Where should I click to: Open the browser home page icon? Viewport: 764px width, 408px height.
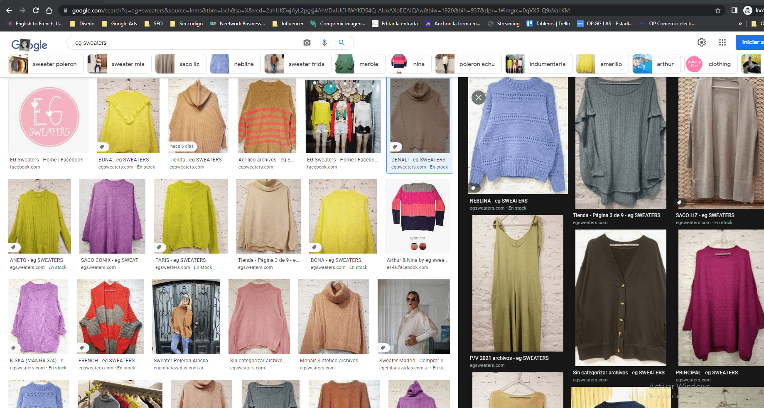click(49, 10)
